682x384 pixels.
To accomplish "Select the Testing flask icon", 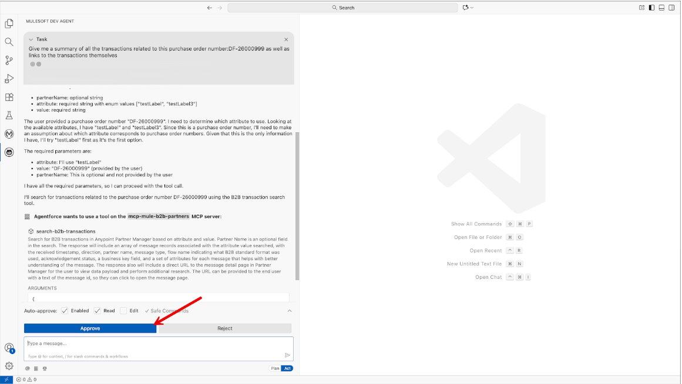I will coord(9,115).
